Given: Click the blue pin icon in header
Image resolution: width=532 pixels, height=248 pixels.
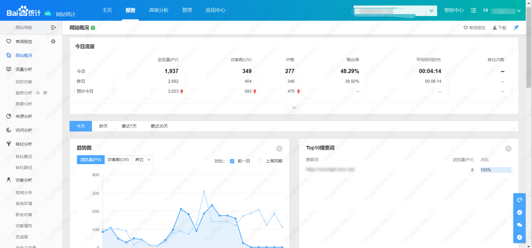Looking at the screenshot, I should pos(516,28).
